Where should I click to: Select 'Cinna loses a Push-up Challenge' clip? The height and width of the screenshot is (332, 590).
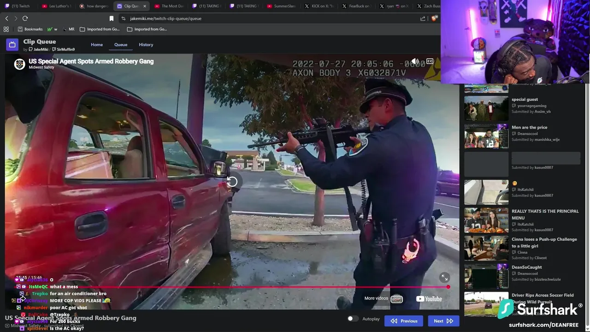point(544,243)
